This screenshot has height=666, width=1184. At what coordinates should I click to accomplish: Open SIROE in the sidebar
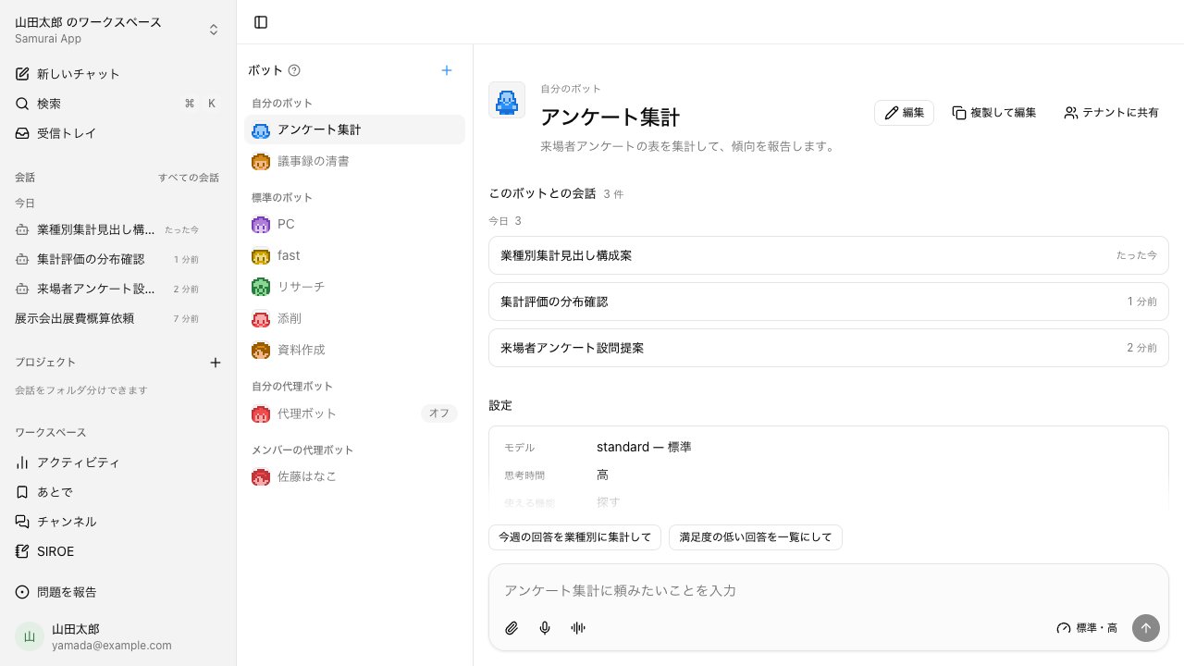pos(118,551)
